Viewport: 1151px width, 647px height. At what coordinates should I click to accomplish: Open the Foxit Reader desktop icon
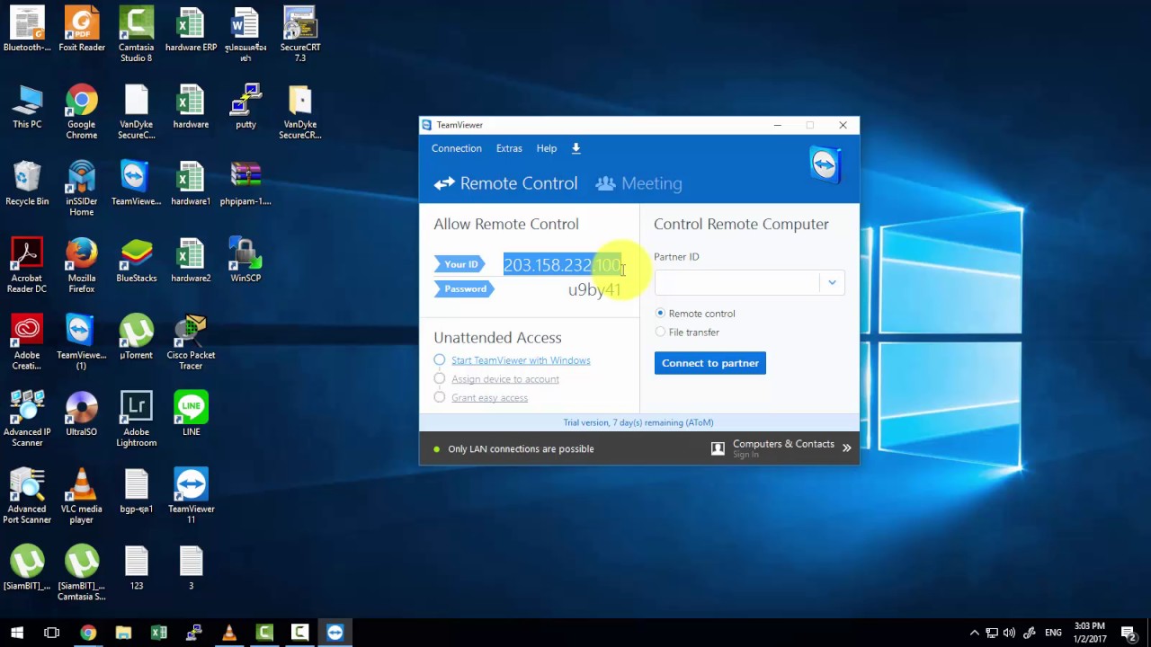[82, 30]
